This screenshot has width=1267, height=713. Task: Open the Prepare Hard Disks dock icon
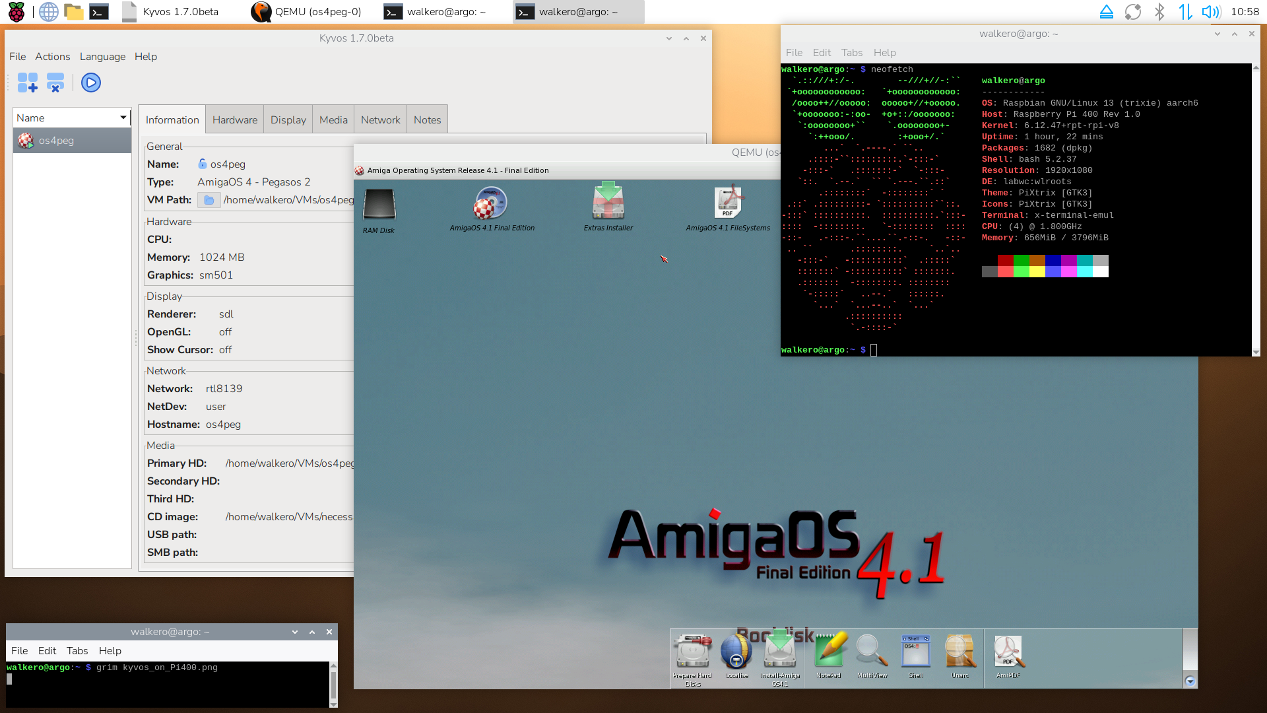click(x=692, y=652)
